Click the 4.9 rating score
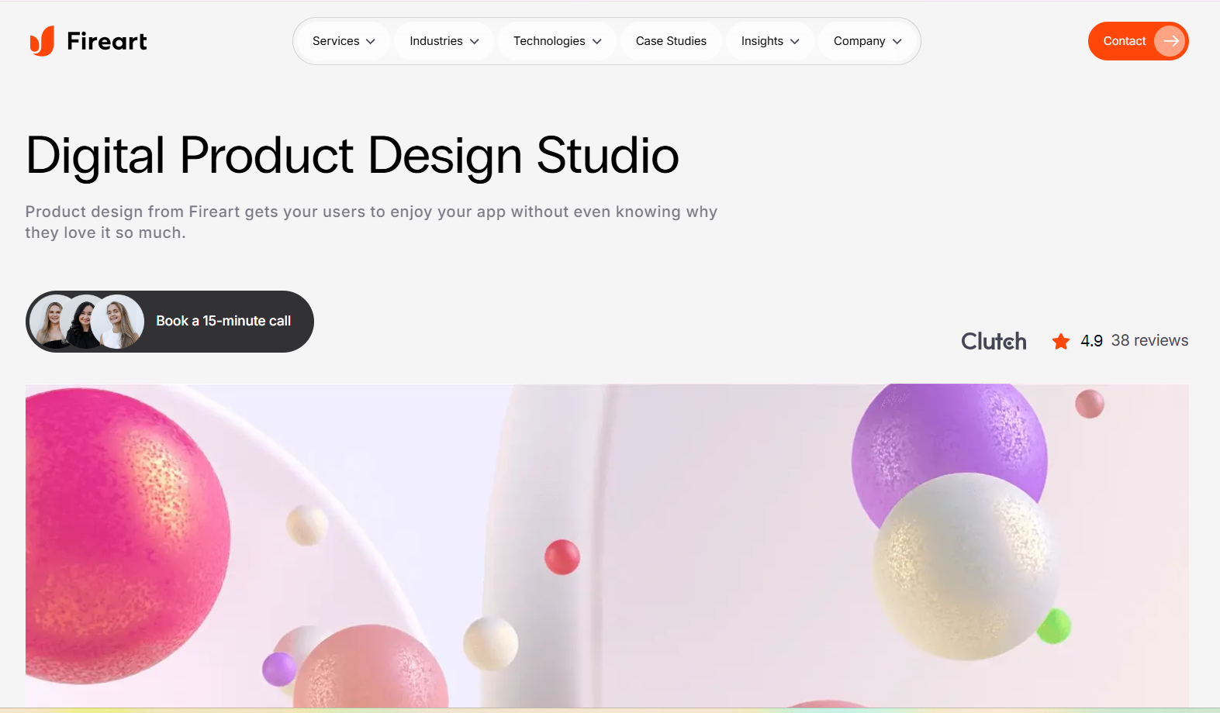The image size is (1220, 713). tap(1091, 341)
